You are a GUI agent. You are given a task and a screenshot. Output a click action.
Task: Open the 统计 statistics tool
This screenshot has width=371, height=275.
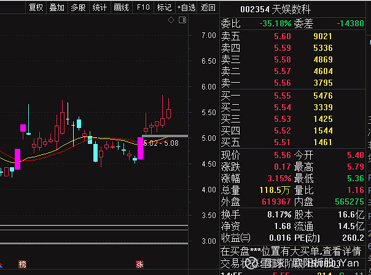[x=99, y=7]
